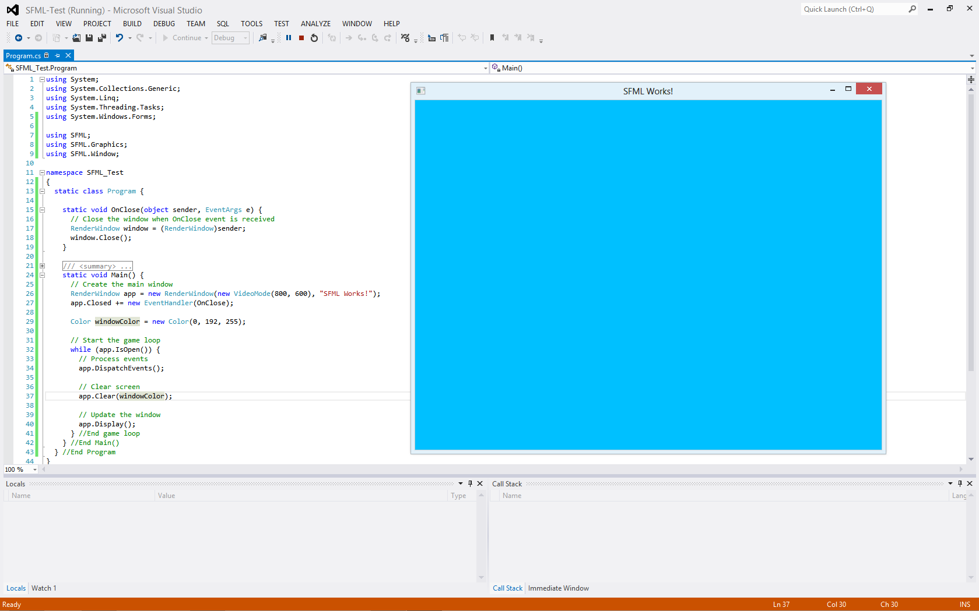The height and width of the screenshot is (611, 979).
Task: Click the Uncomment Selection toolbar icon
Action: (x=475, y=38)
